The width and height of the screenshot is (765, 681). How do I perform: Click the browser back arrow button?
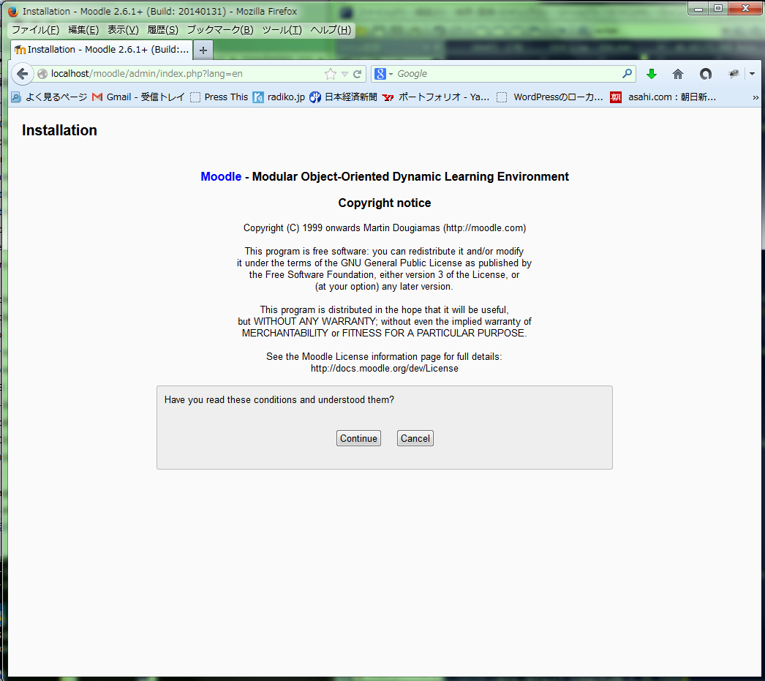[22, 74]
